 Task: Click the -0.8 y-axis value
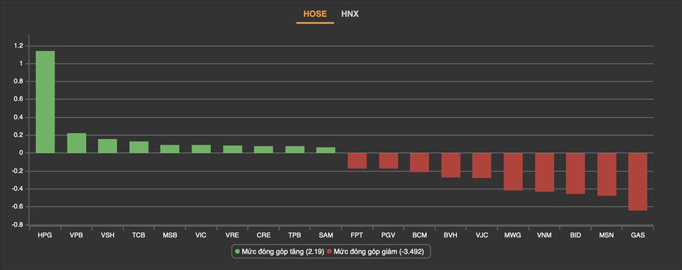tap(17, 225)
